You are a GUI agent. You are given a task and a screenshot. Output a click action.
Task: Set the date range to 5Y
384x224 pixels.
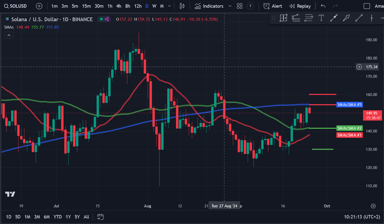77,217
